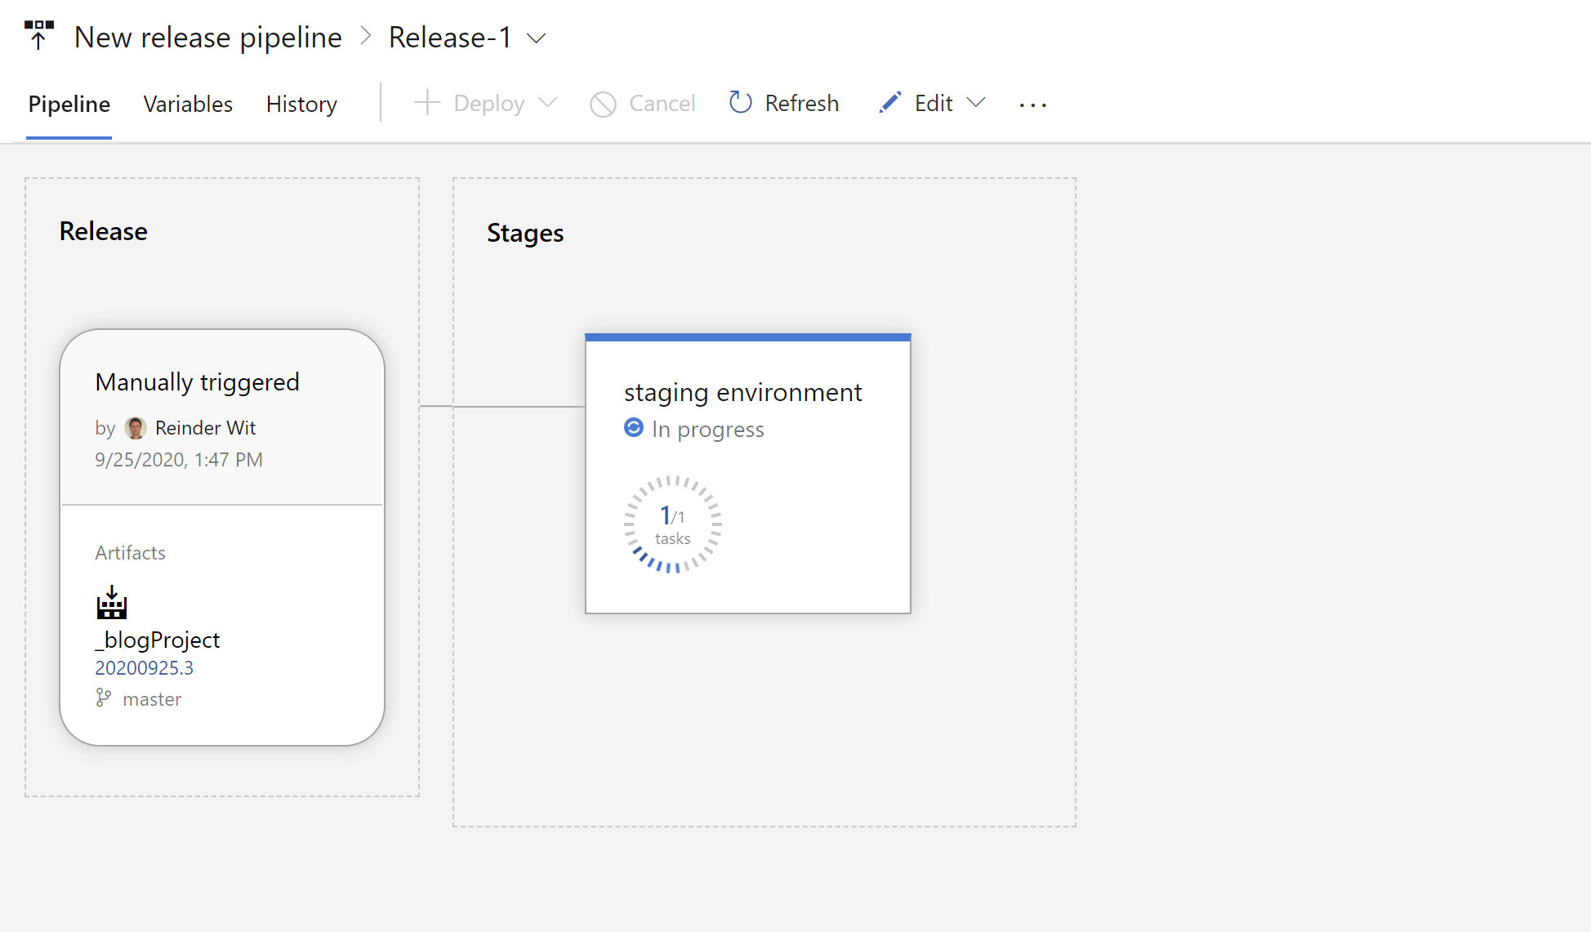Click the master branch icon
The image size is (1591, 932).
(x=103, y=698)
